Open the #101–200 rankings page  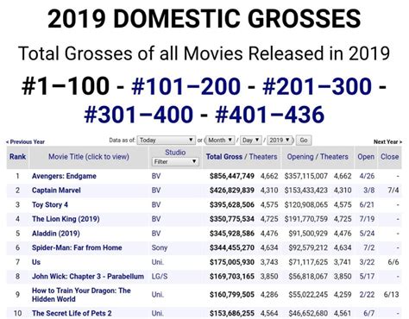tap(186, 86)
